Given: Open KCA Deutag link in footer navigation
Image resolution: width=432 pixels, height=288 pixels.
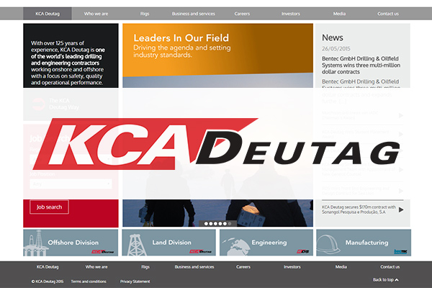Looking at the screenshot, I should click(48, 267).
